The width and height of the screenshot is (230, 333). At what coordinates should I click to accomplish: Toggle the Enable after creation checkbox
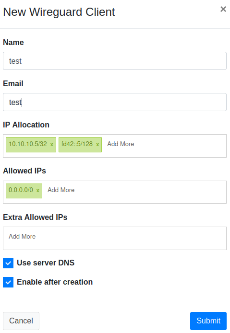pyautogui.click(x=8, y=282)
